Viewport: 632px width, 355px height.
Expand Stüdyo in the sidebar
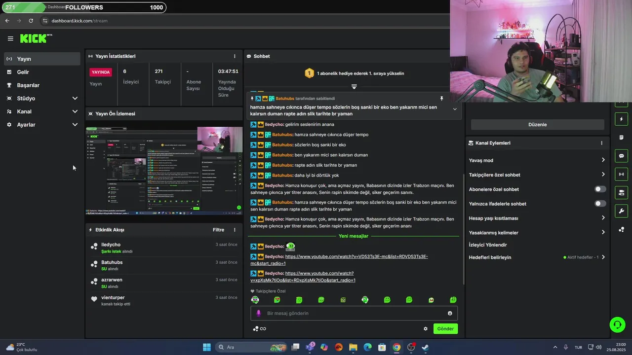point(42,98)
